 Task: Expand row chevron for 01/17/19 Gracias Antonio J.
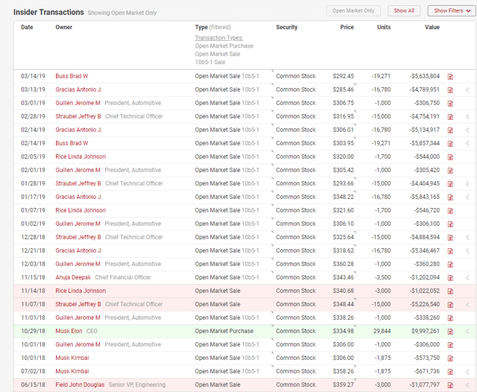(x=467, y=197)
